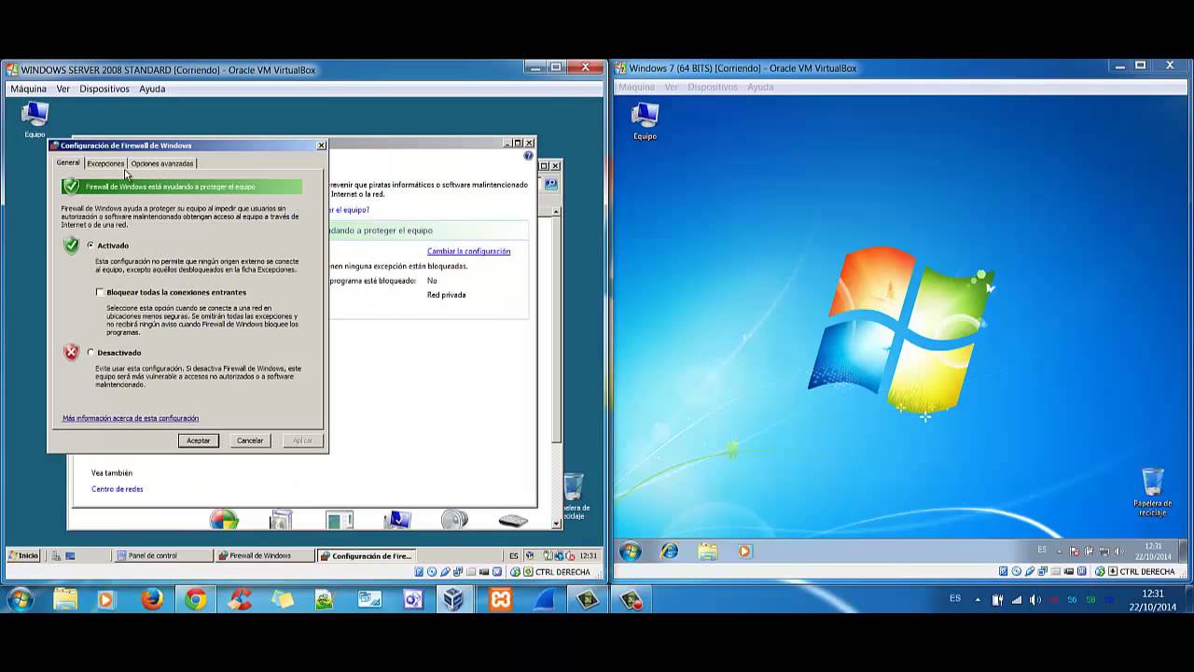Open Más información acerca de esta configuración link

pos(131,418)
